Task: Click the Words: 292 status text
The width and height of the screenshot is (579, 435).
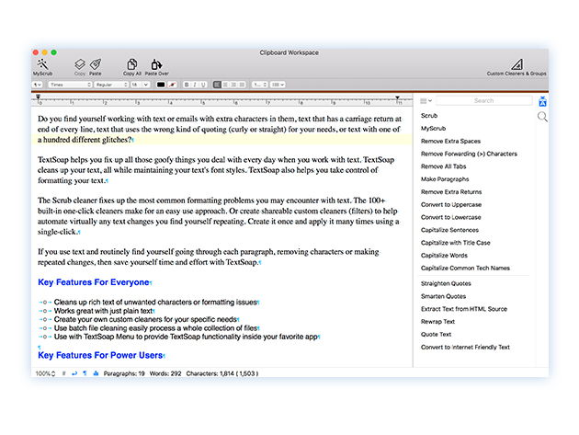Action: [165, 373]
